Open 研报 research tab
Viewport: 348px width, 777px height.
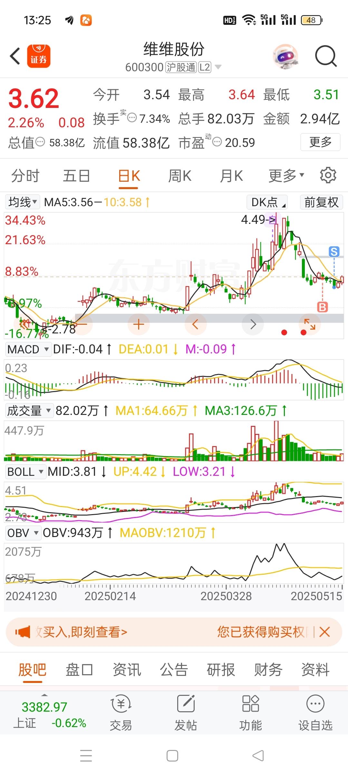point(221,670)
